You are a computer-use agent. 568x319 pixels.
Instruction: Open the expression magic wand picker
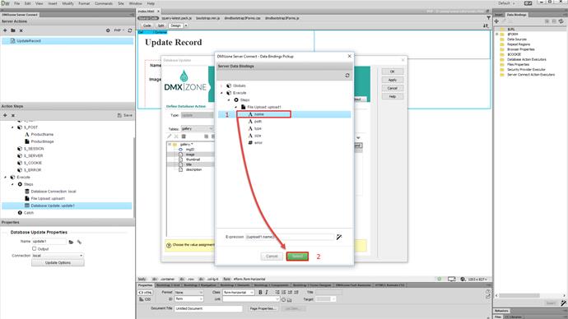point(339,237)
